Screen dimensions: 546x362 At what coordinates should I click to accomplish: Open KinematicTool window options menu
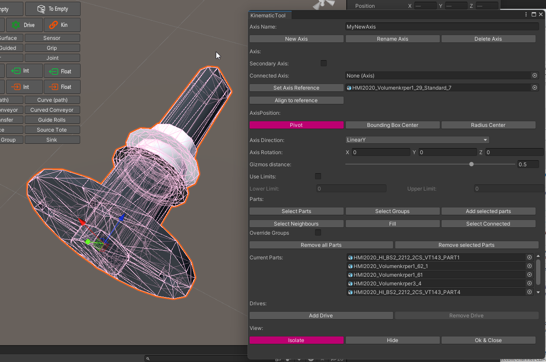pyautogui.click(x=526, y=15)
